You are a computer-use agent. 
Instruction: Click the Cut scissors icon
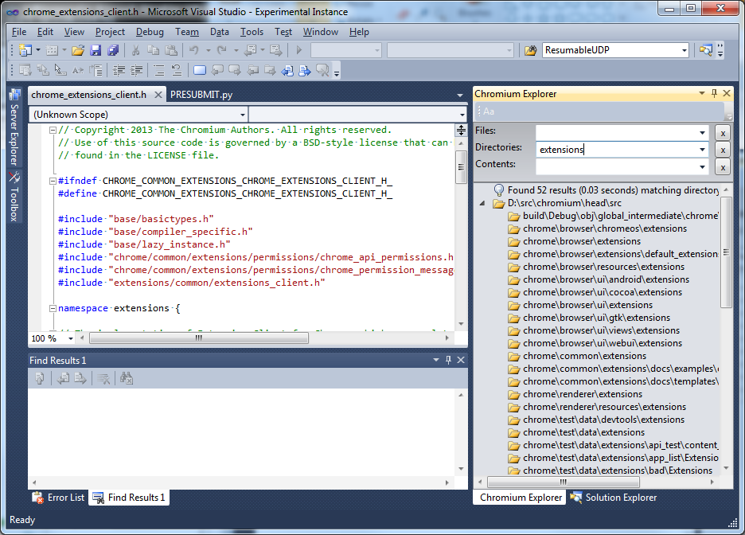[135, 50]
